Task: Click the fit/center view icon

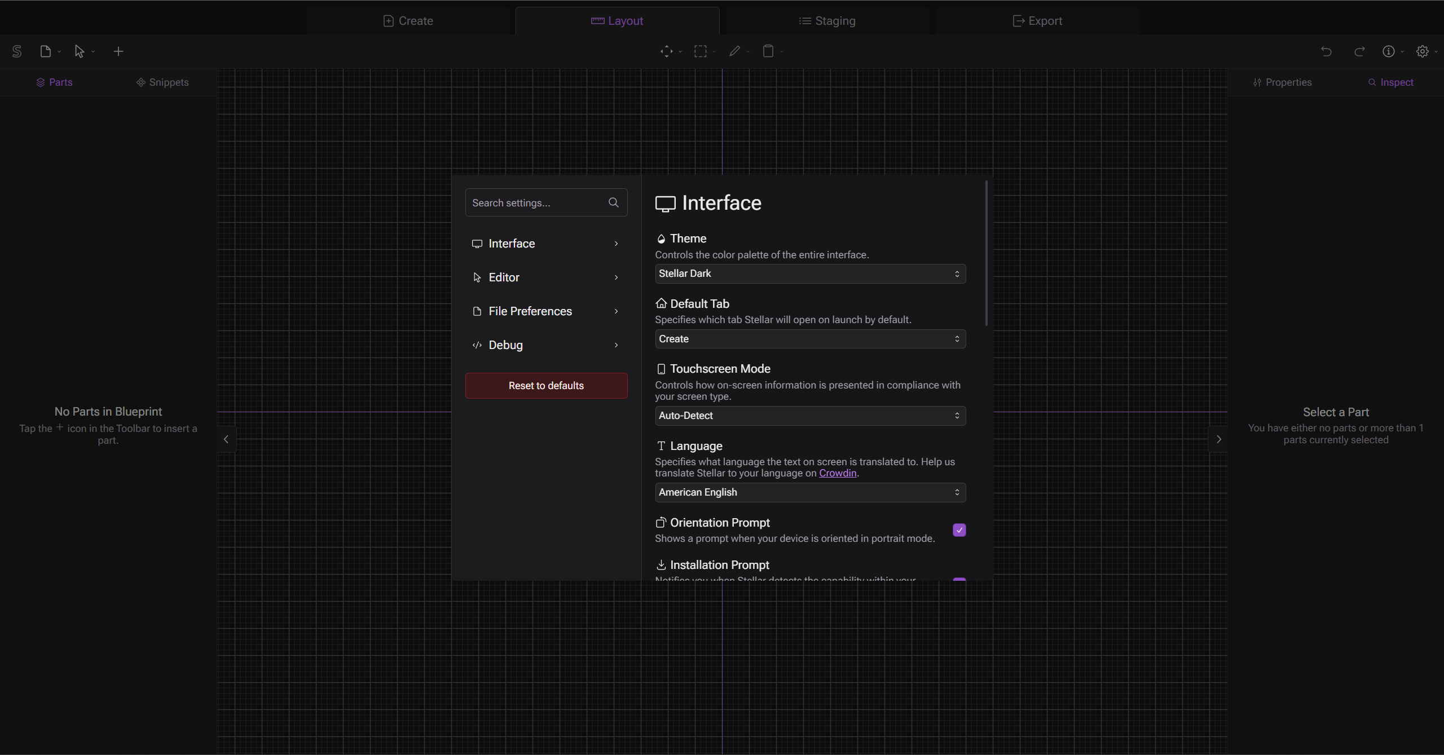Action: click(x=666, y=51)
